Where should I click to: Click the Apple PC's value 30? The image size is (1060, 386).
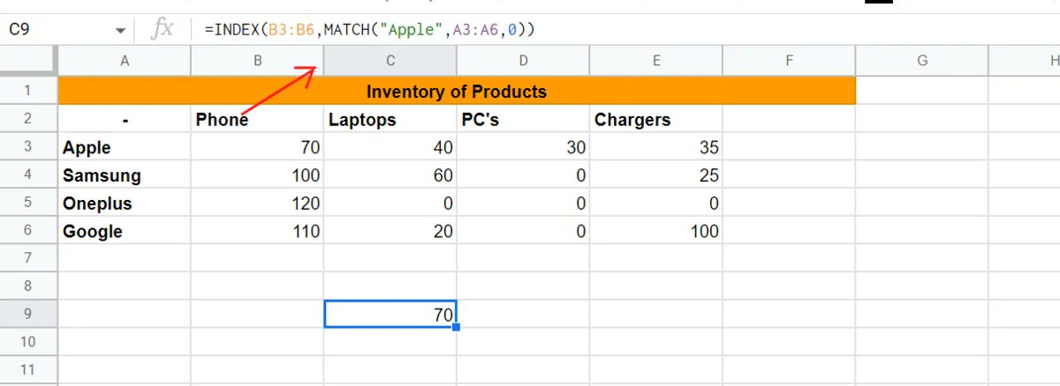click(x=524, y=147)
